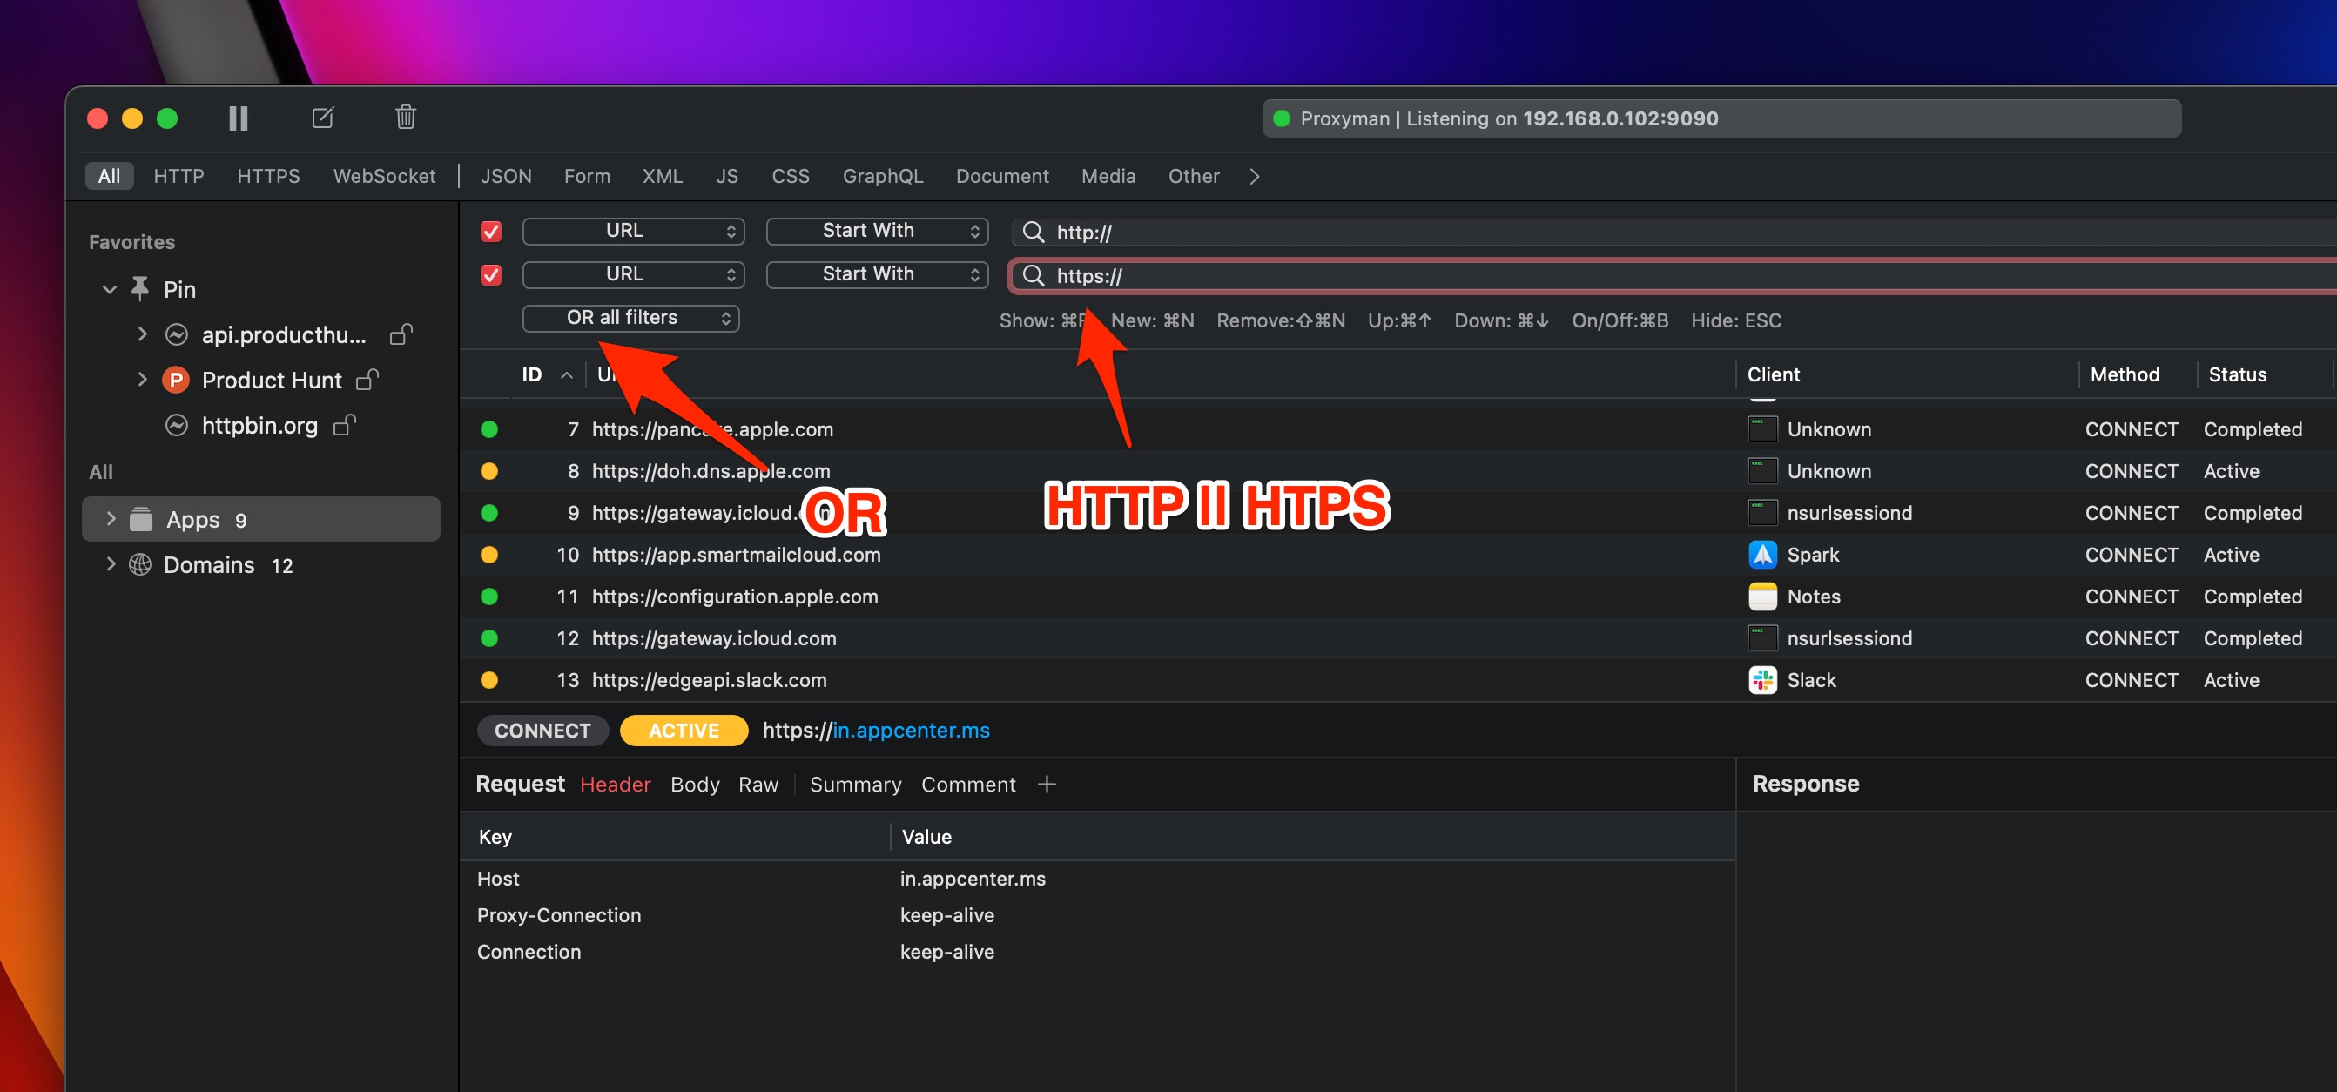The width and height of the screenshot is (2337, 1092).
Task: Expand the Apps group in sidebar
Action: click(111, 518)
